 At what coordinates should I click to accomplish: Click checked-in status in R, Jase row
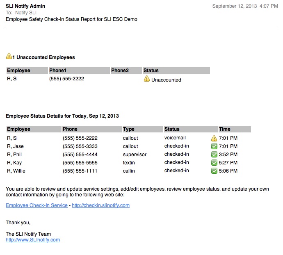177,146
